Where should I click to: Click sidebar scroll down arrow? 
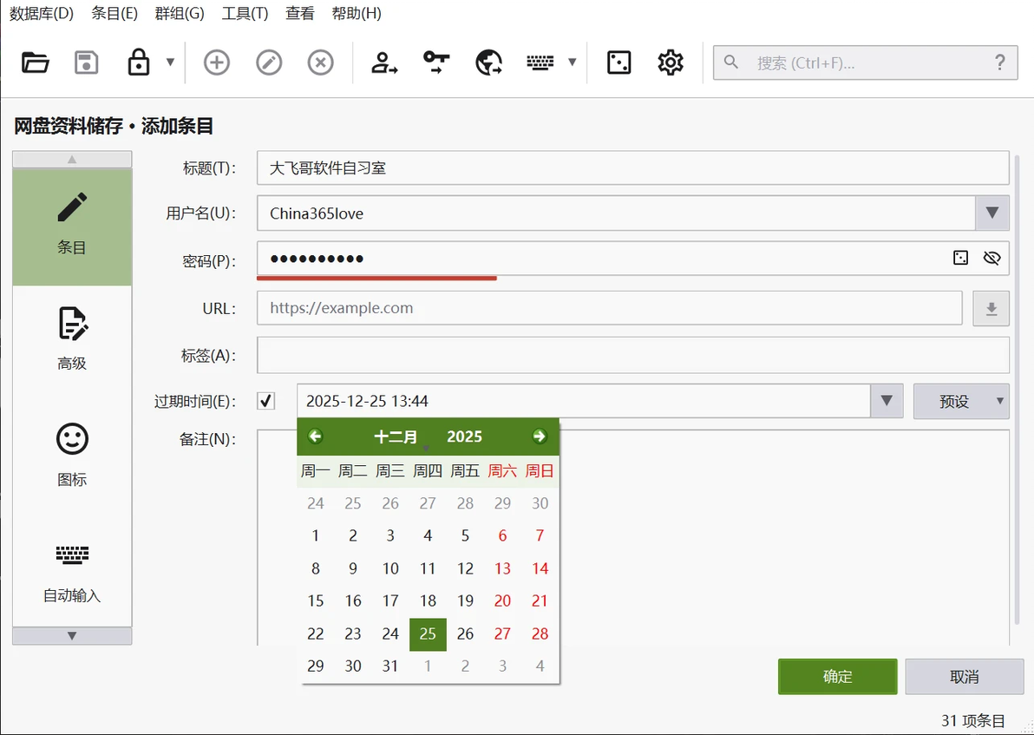[72, 636]
